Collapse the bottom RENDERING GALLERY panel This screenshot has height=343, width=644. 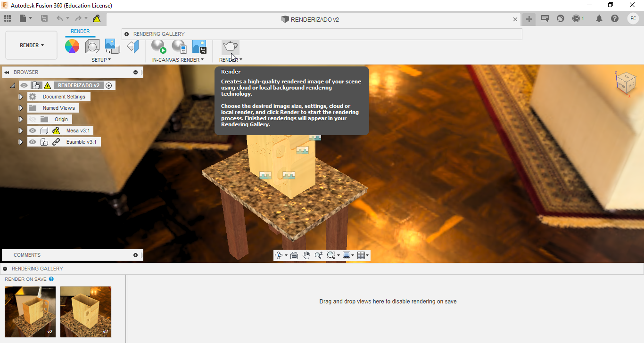coord(5,269)
